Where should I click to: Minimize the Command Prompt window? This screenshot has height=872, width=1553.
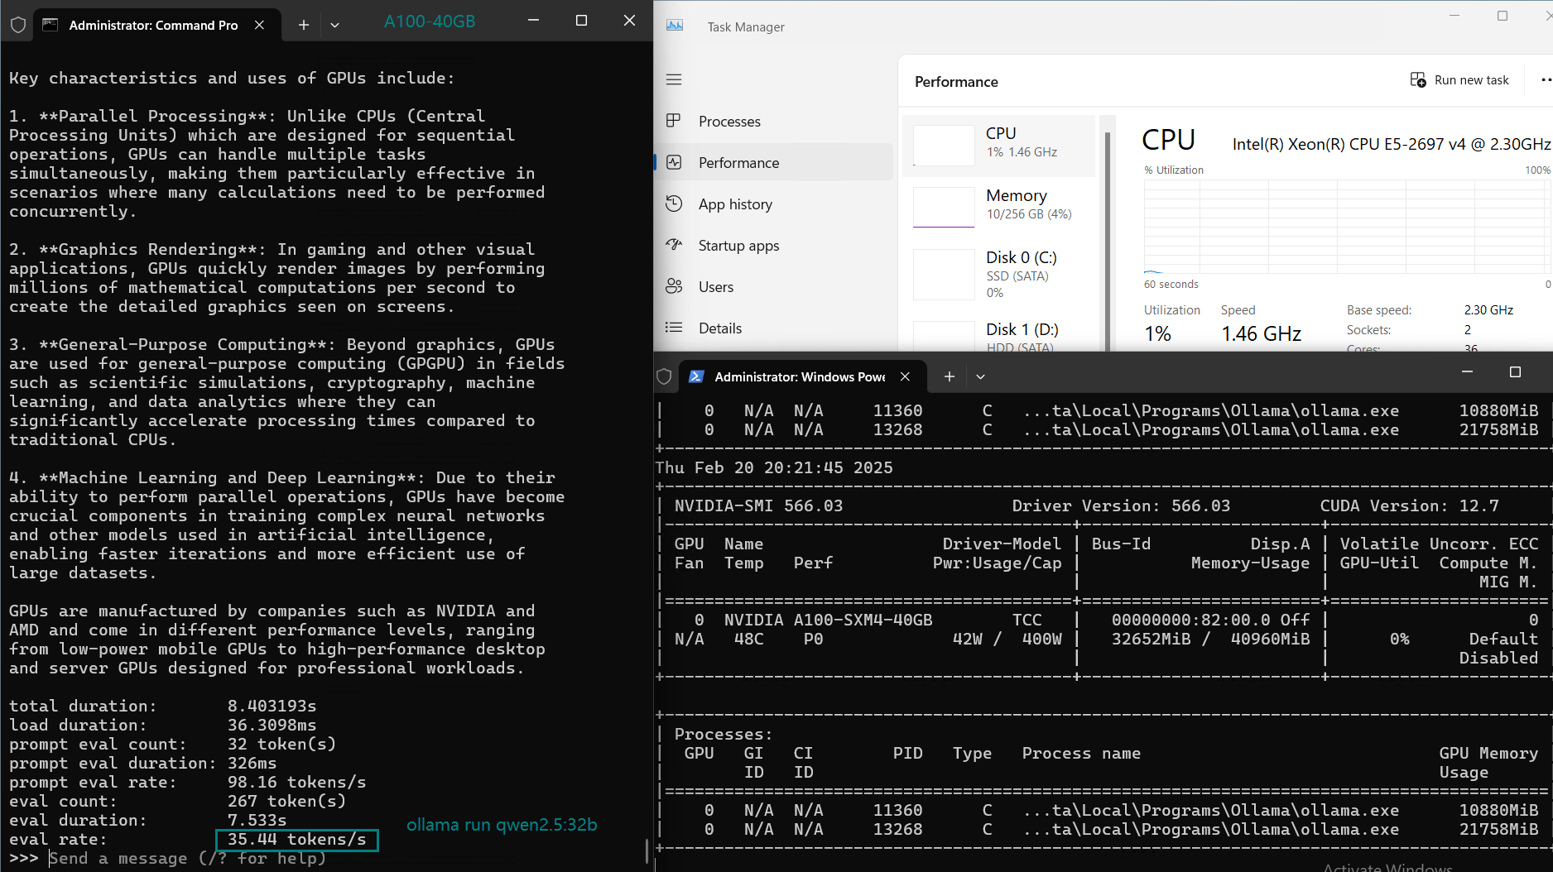(533, 21)
